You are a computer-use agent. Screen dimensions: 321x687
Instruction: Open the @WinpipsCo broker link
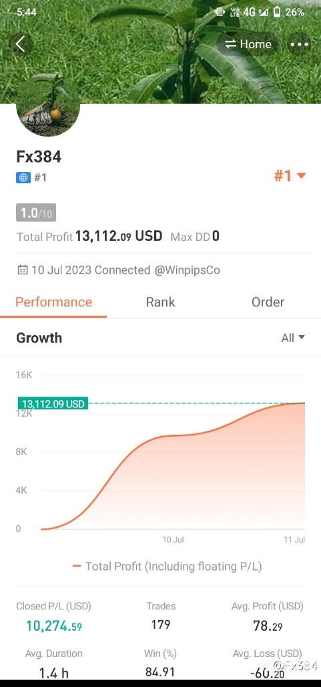point(187,270)
